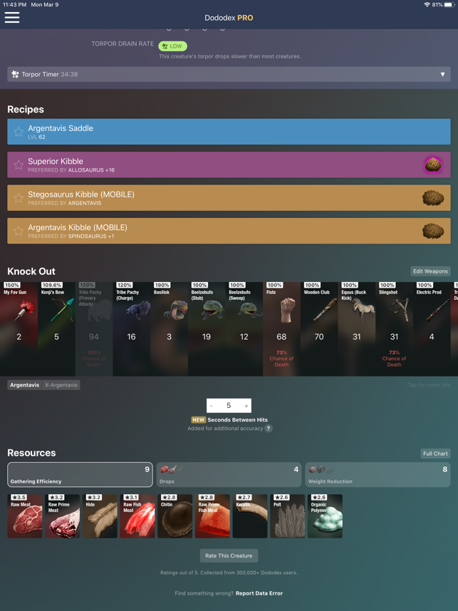Open the Hide resource tile
The width and height of the screenshot is (458, 611).
pyautogui.click(x=100, y=516)
